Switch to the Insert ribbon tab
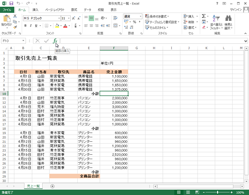249x195 pixels. click(x=35, y=10)
